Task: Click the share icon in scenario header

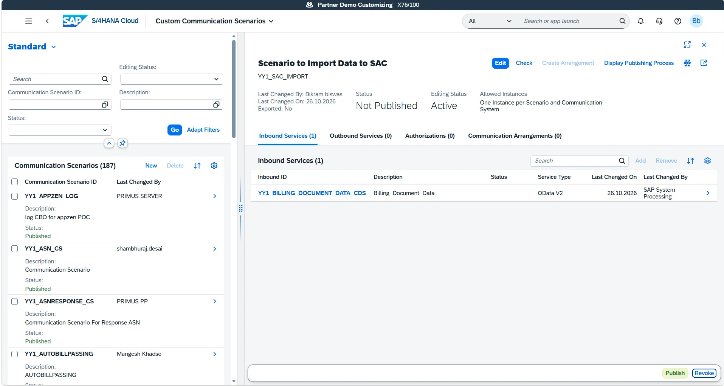Action: pyautogui.click(x=704, y=63)
